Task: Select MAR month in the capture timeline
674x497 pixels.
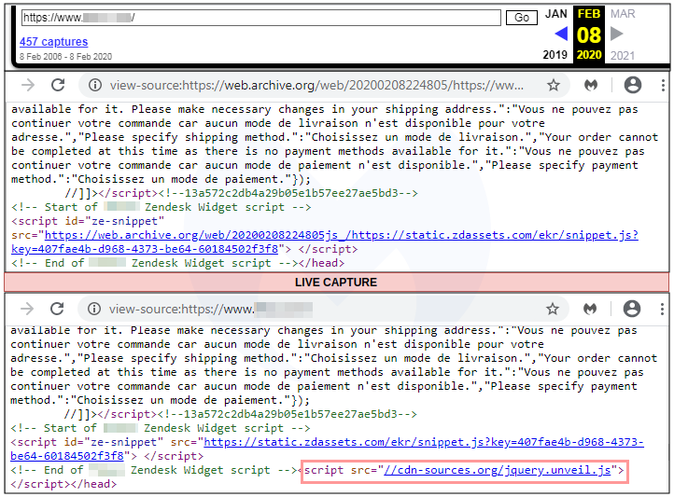Action: coord(622,14)
